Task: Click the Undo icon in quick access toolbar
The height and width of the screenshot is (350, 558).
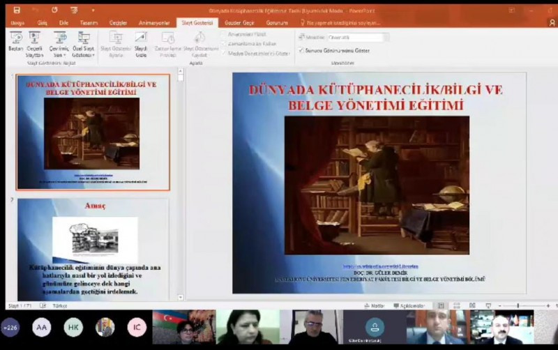Action: click(36, 10)
